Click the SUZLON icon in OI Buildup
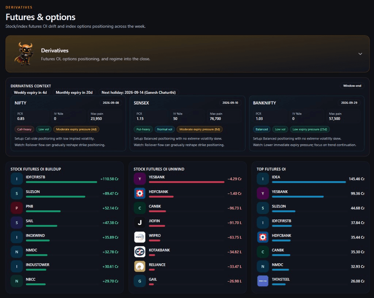This screenshot has width=374, height=298. pos(17,193)
